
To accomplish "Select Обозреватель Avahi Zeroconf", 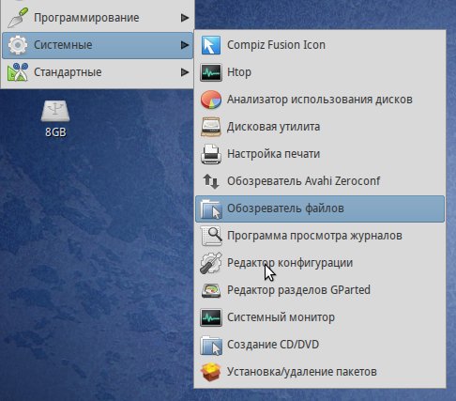I will [320, 181].
